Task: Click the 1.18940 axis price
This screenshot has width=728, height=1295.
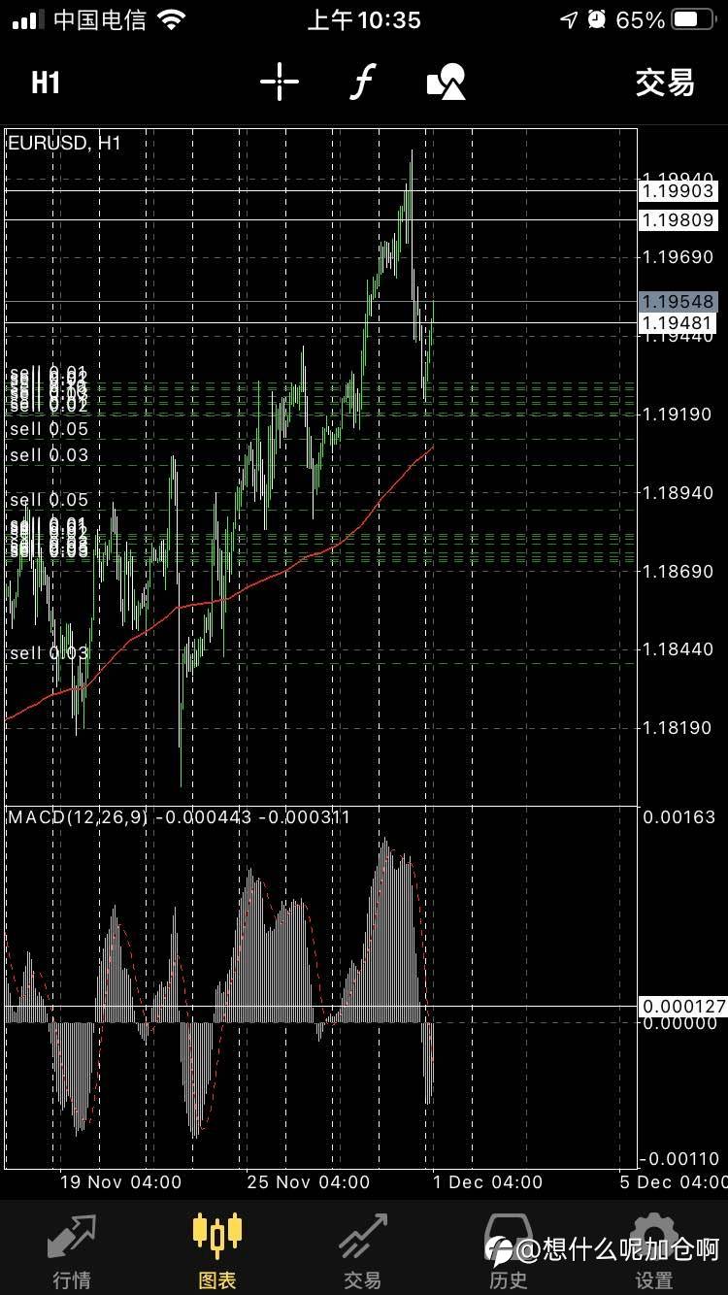Action: (x=678, y=493)
